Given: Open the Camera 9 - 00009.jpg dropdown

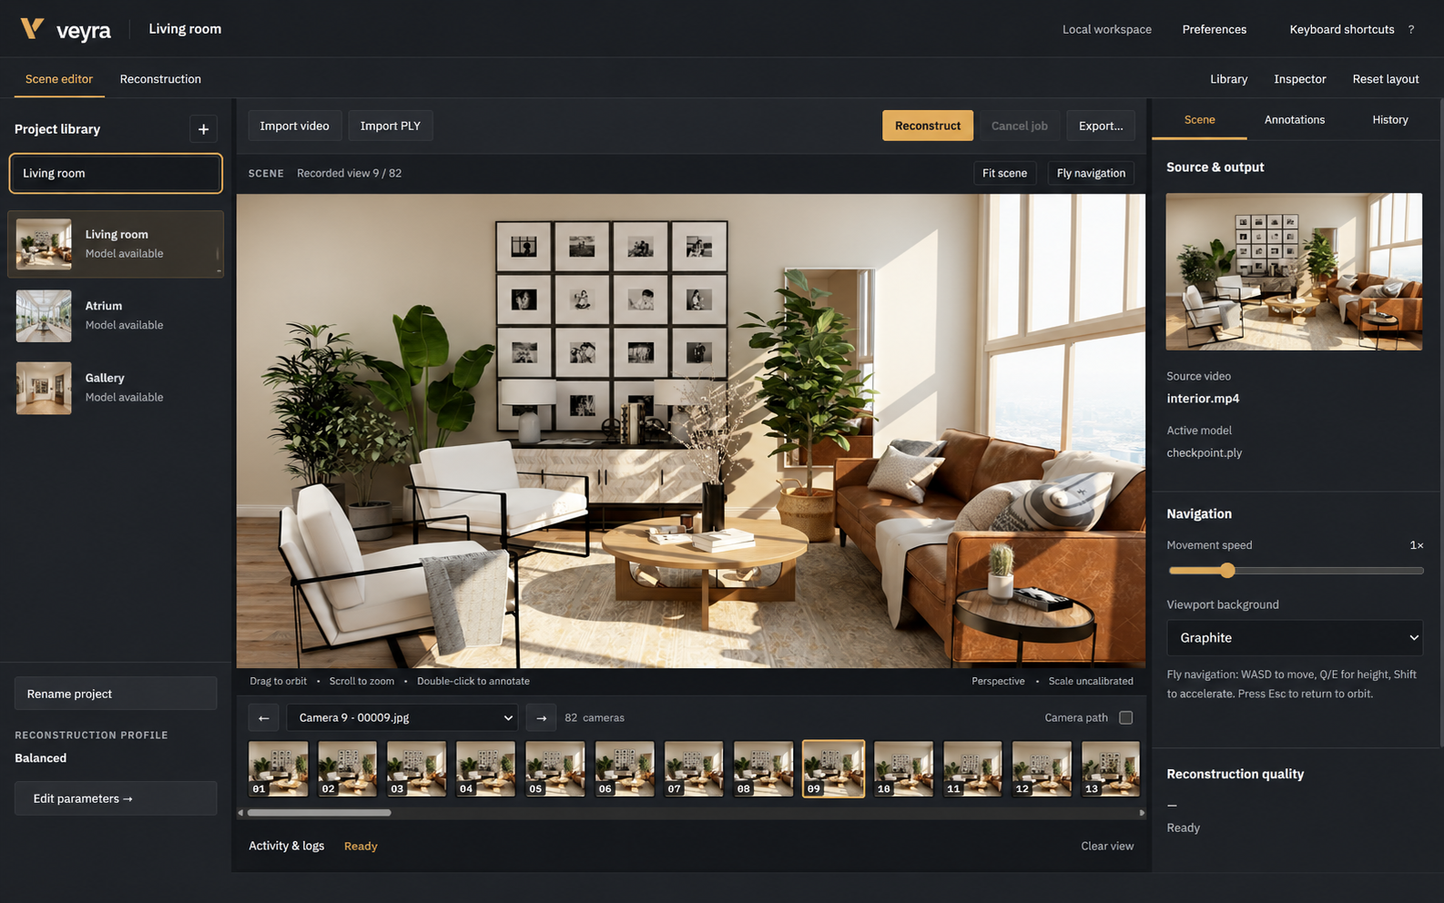Looking at the screenshot, I should (x=402, y=718).
